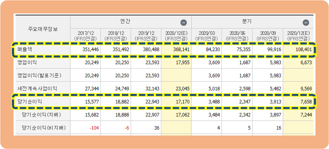
Task: Click the 세전계속사업이익 estimate 23,045
Action: coord(182,88)
